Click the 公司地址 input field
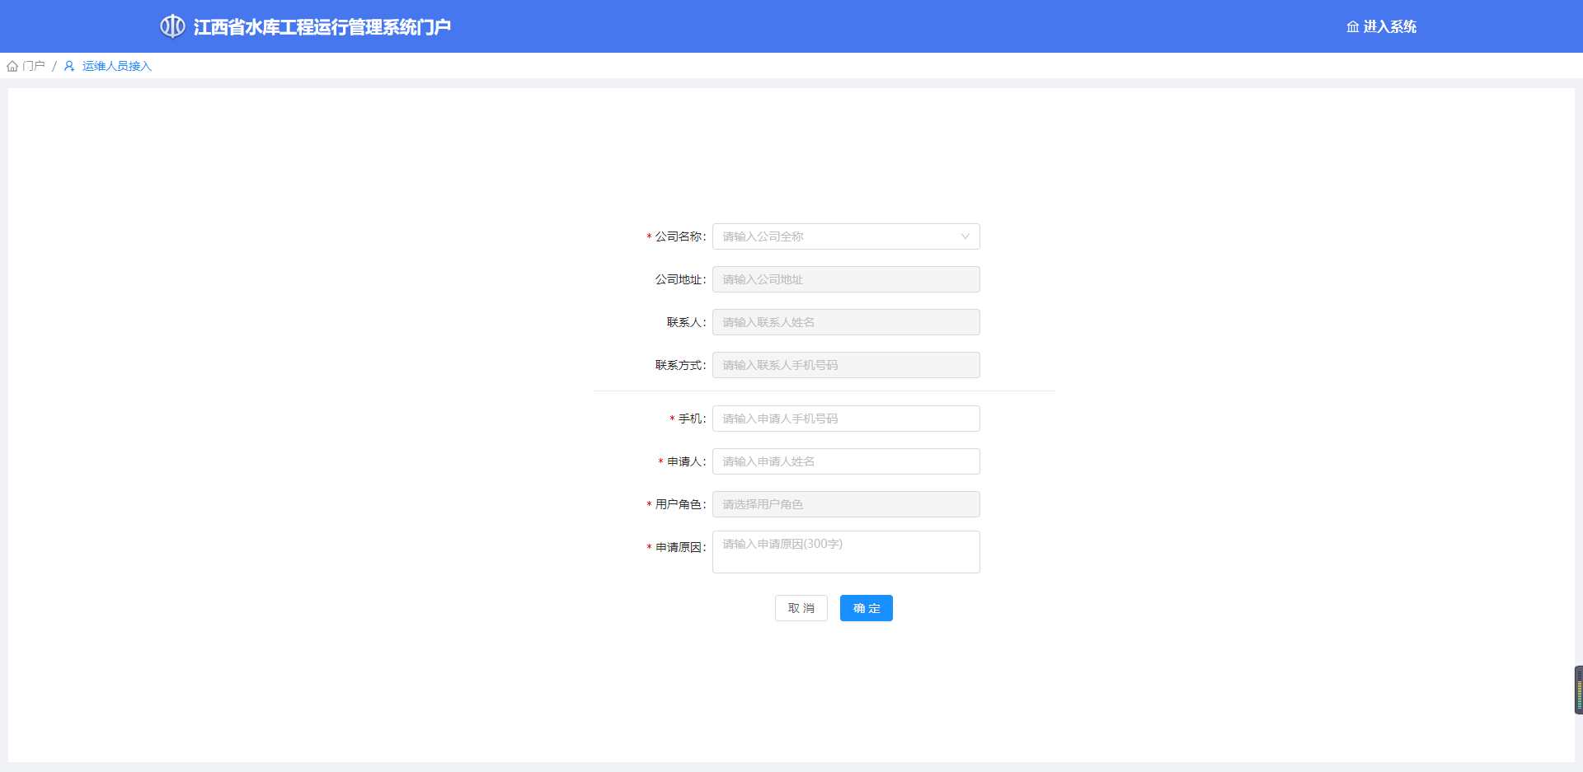1583x772 pixels. point(846,279)
